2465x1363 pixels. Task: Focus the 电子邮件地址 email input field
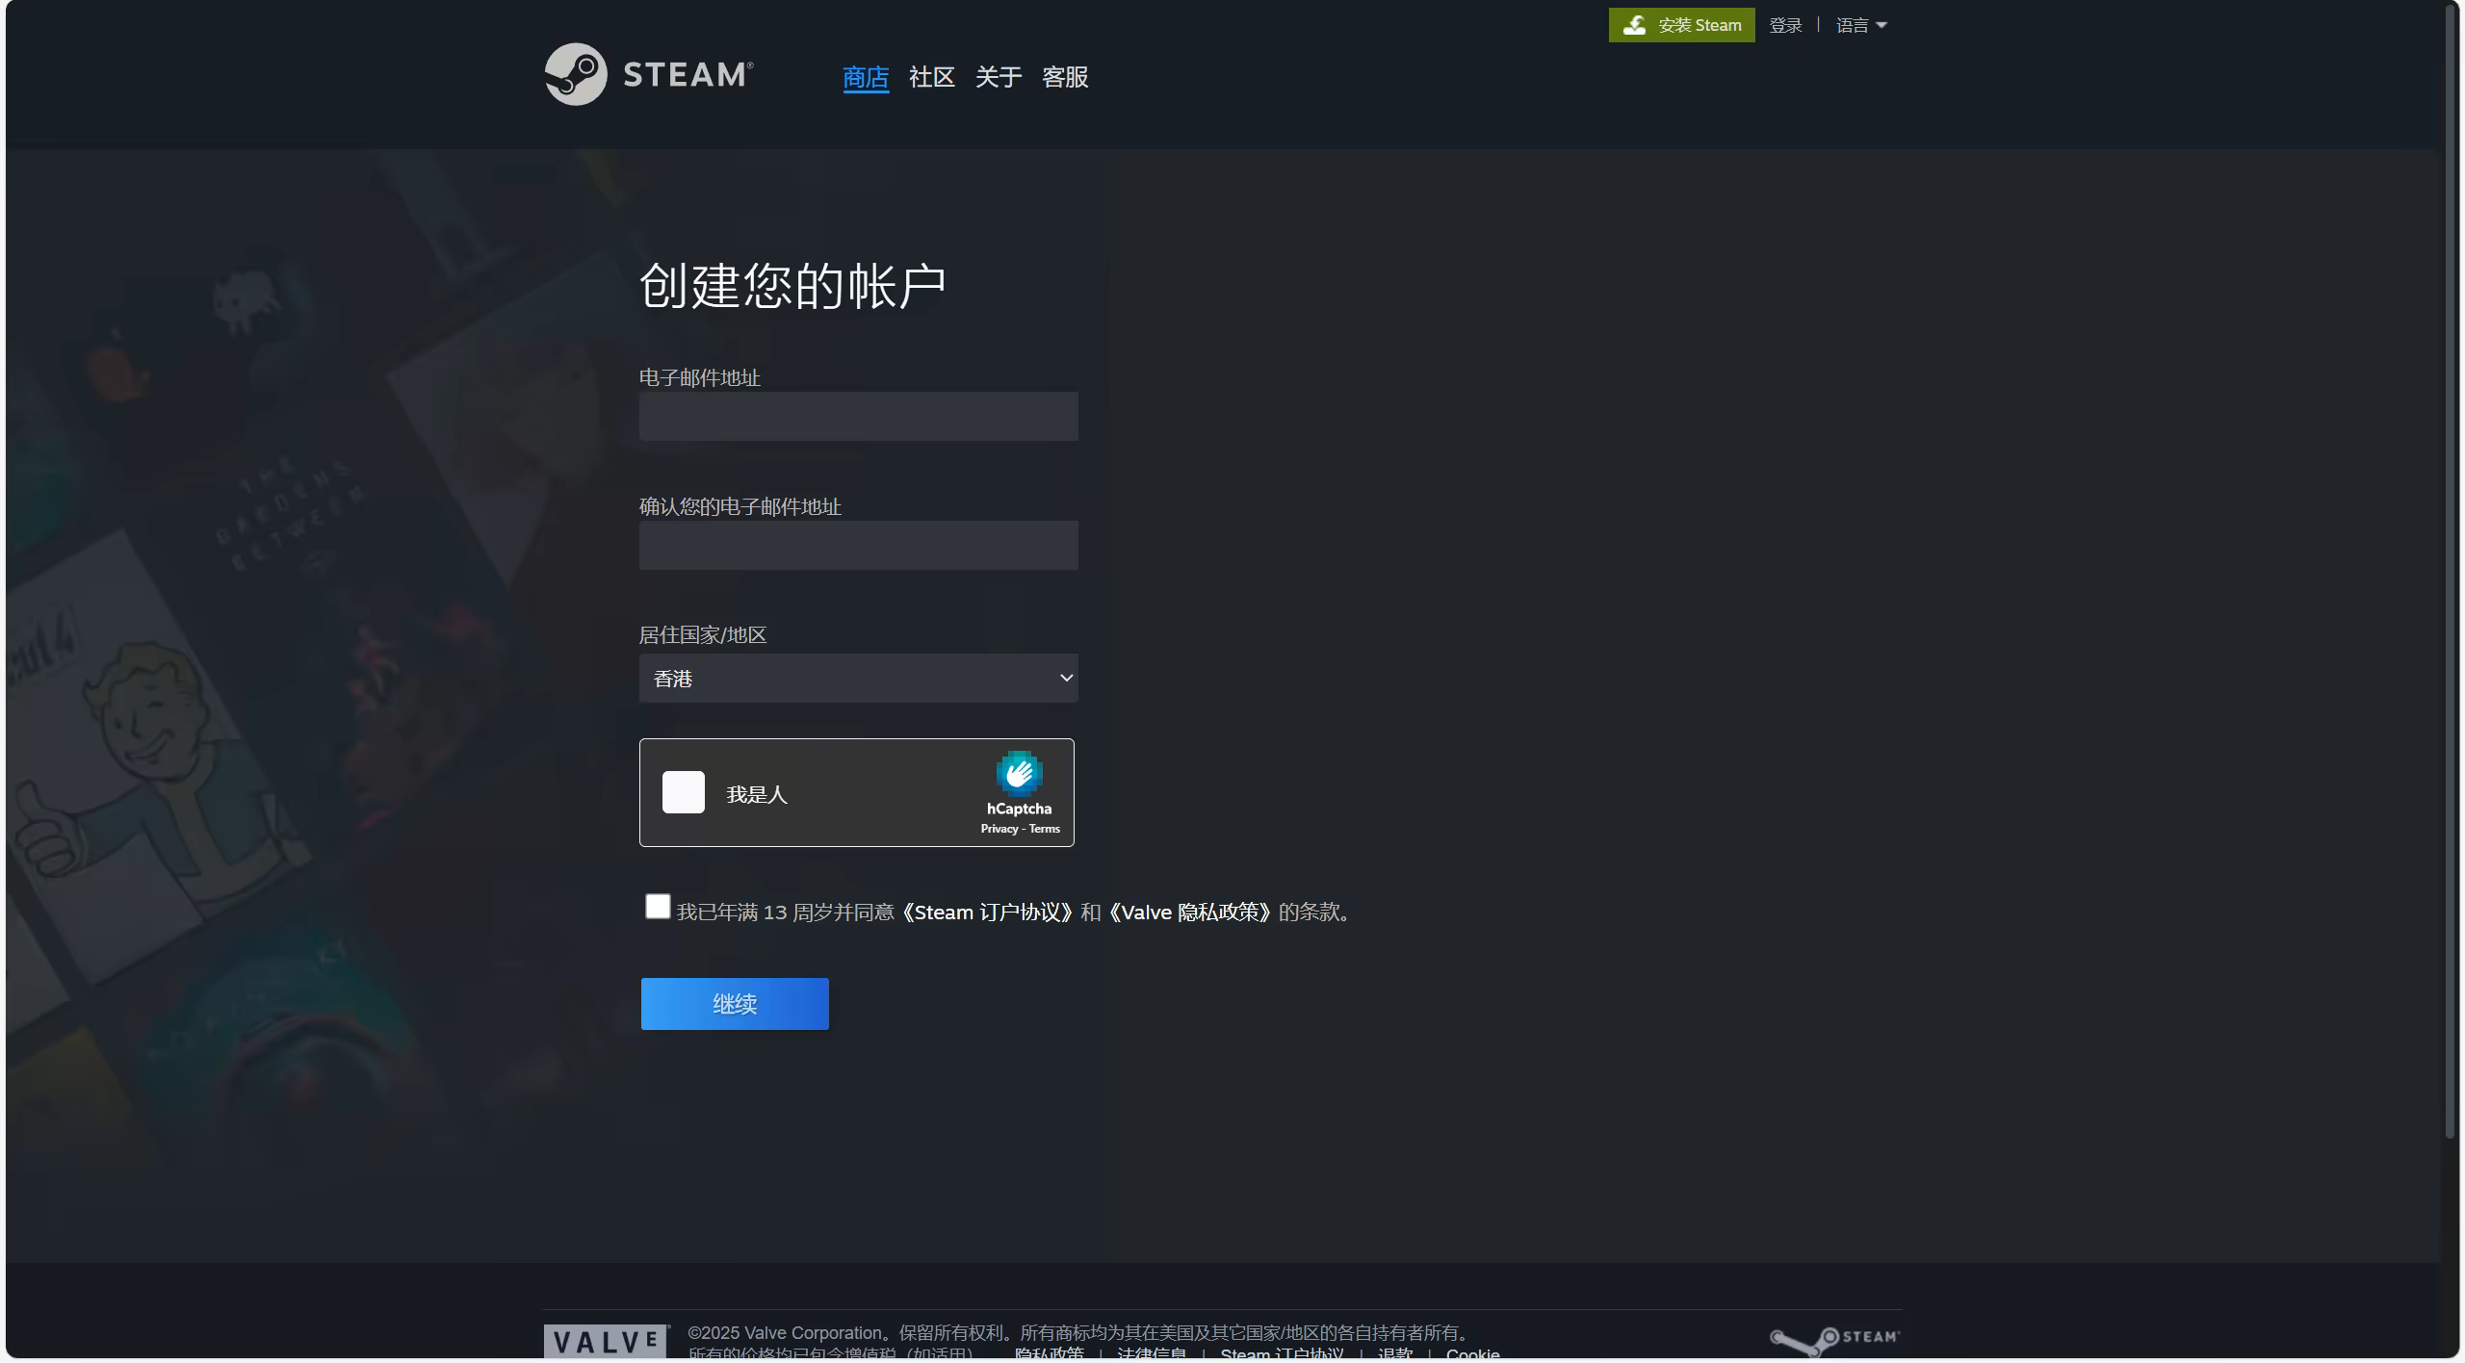coord(858,417)
